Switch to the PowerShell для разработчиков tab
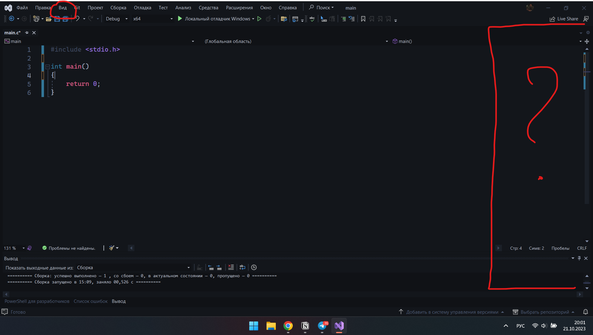The height and width of the screenshot is (335, 593). (37, 301)
